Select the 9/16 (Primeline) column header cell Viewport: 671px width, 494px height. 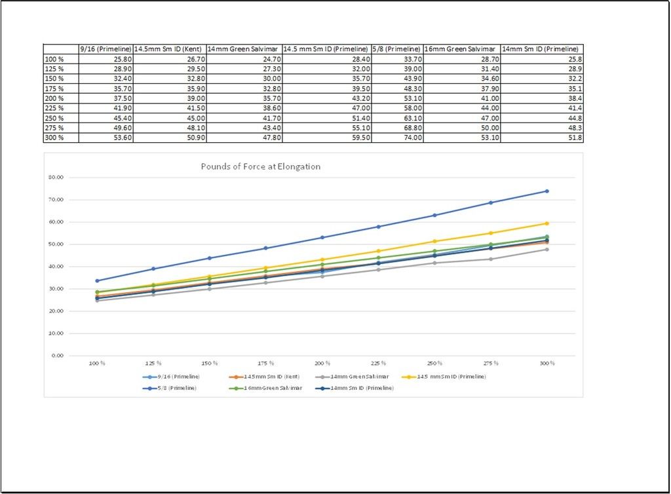pos(105,48)
